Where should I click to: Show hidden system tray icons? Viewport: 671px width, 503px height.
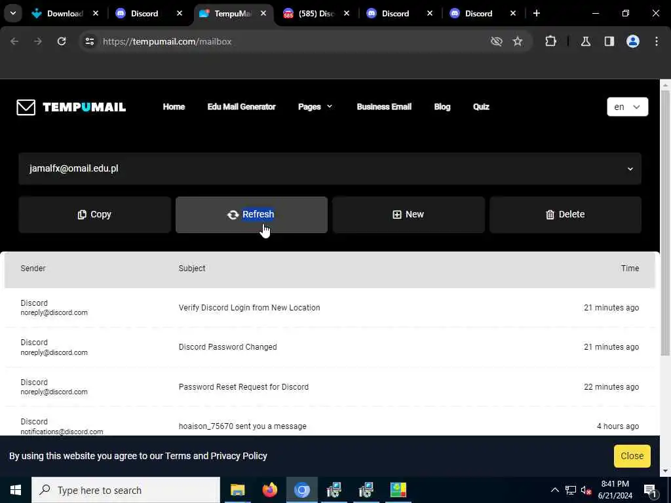coord(554,490)
